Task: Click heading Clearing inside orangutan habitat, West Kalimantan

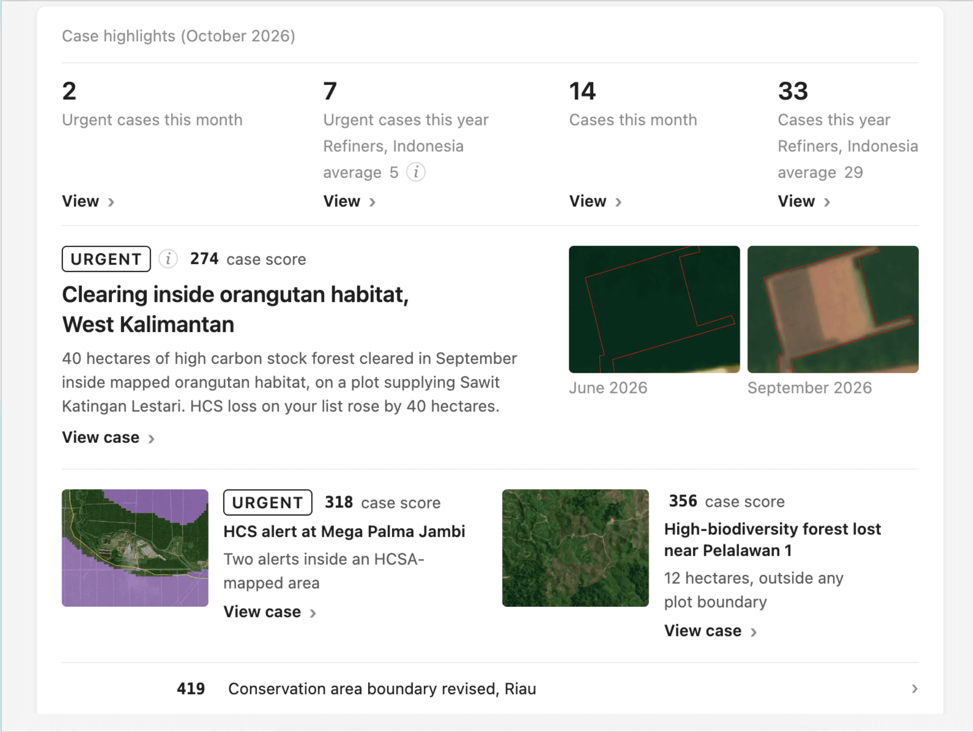Action: 235,309
